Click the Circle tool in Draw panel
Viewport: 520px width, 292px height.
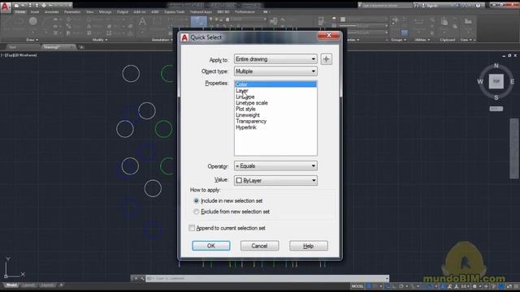32,21
